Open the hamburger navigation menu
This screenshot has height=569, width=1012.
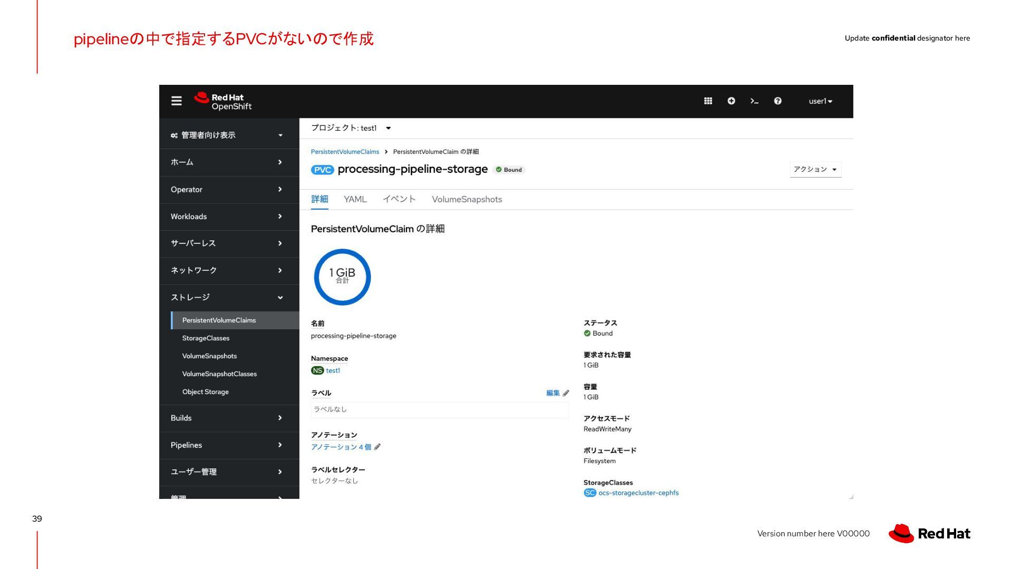177,101
